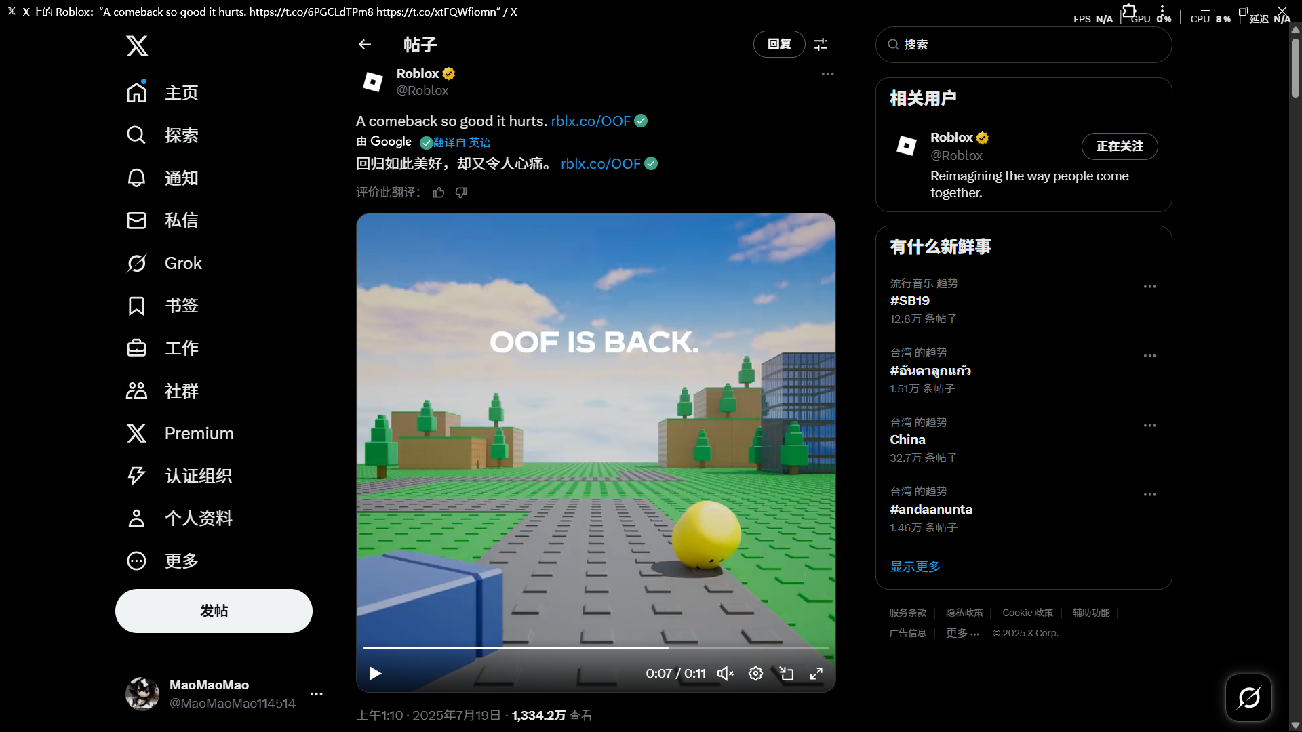Open Messages (私信) in the sidebar
Screen dimensions: 1302x732
tap(163, 220)
